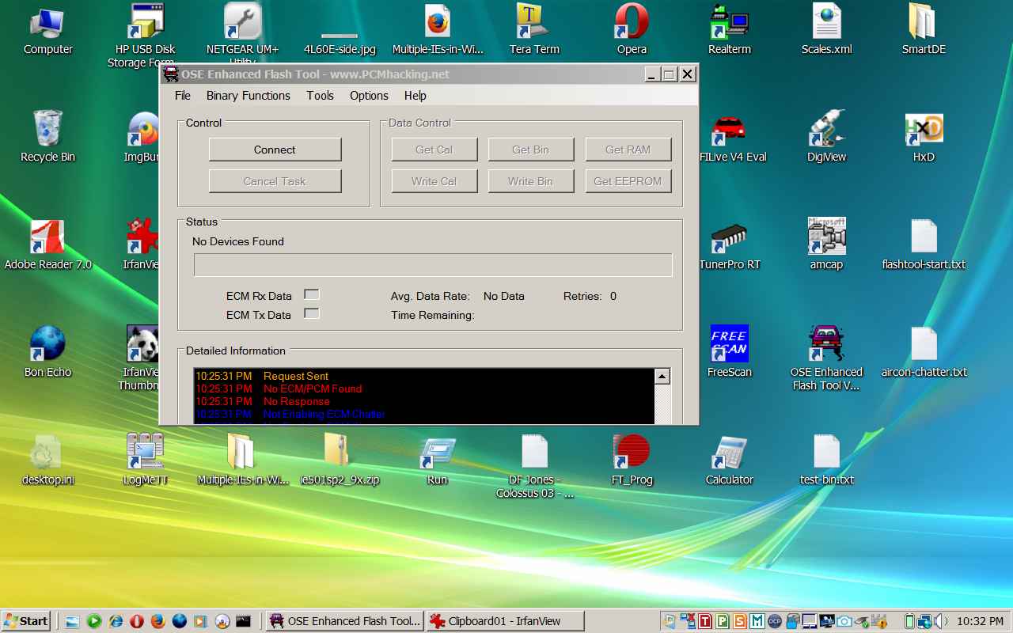Image resolution: width=1013 pixels, height=633 pixels.
Task: Select the flashtool-start.txt file
Action: [x=924, y=246]
